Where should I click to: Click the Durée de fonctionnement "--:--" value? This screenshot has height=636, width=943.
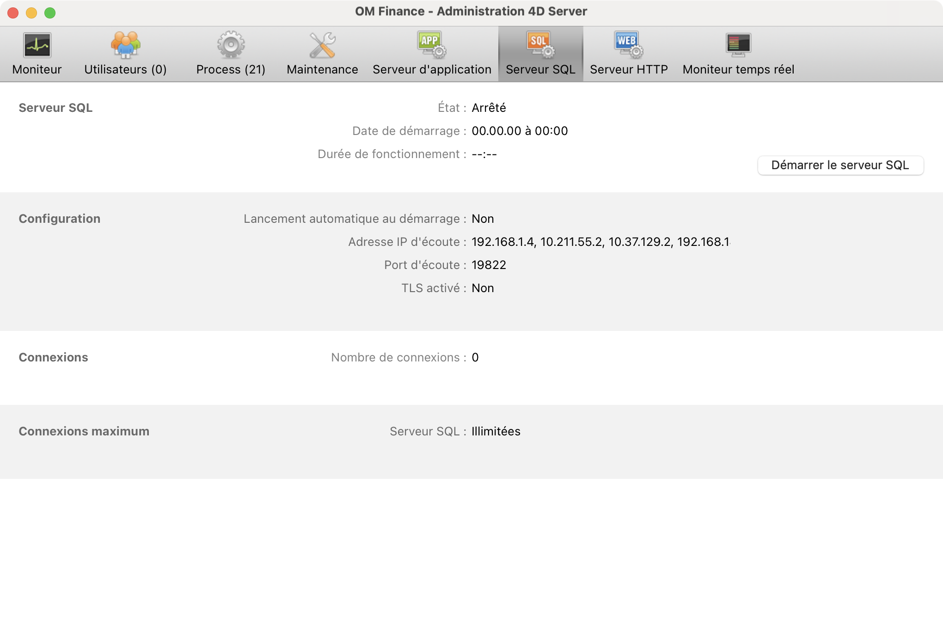coord(484,154)
